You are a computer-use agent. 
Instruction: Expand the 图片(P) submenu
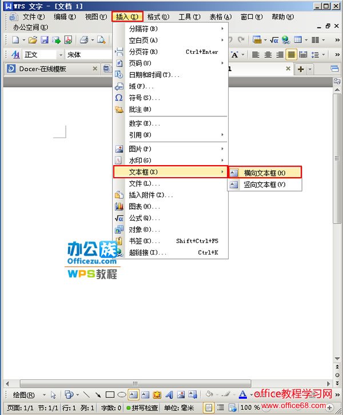(x=170, y=149)
